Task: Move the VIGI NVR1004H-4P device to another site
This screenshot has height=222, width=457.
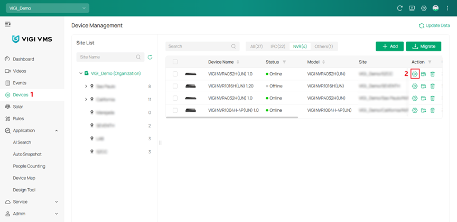Action: (x=423, y=110)
